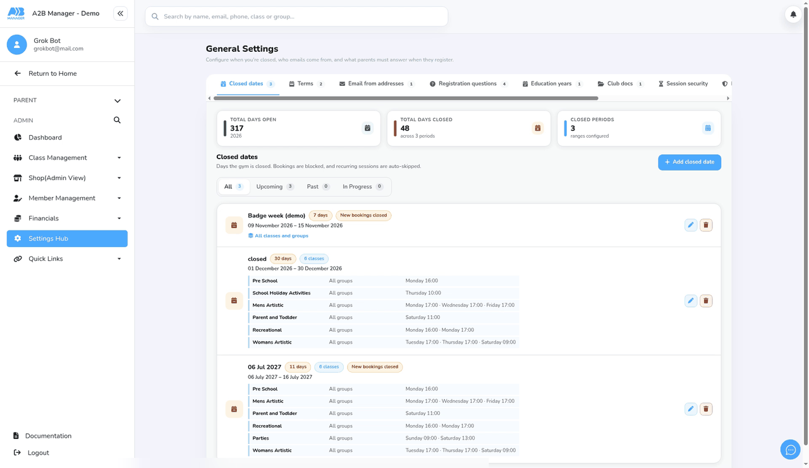Screen dimensions: 809x468
Task: Delete the 30 days 'closed' period
Action: click(x=706, y=301)
